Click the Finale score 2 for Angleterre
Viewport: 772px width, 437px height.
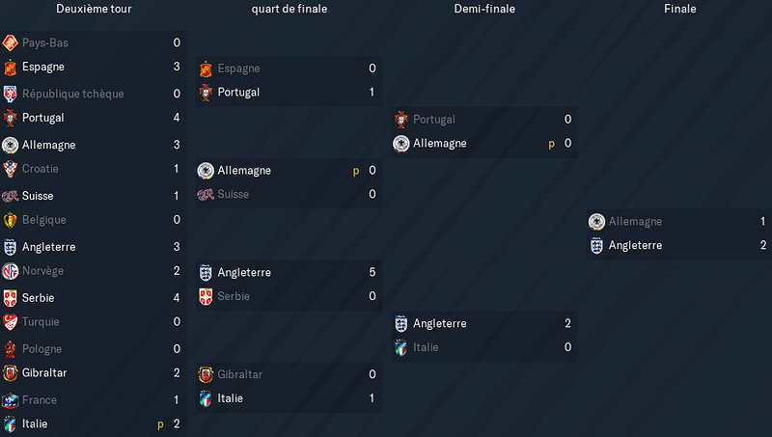[x=762, y=245]
